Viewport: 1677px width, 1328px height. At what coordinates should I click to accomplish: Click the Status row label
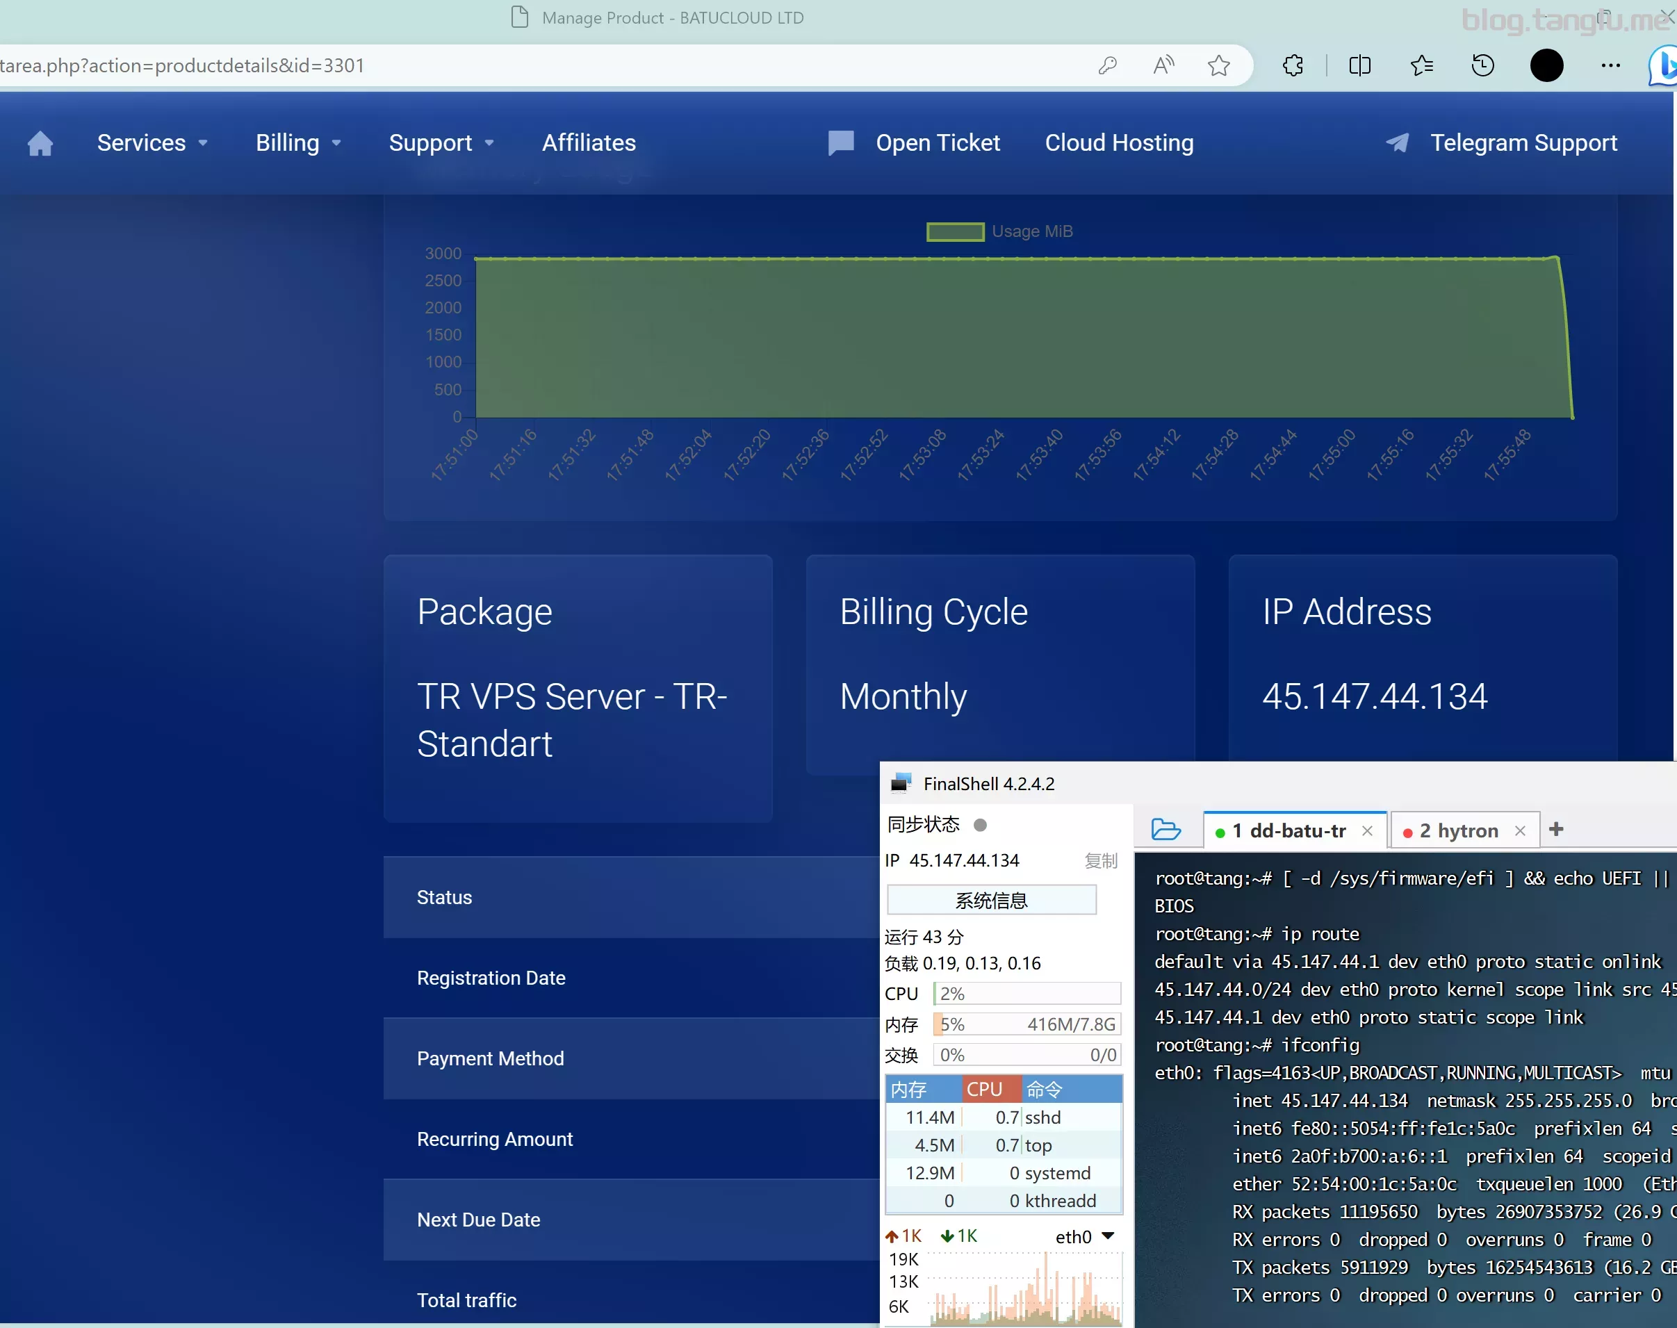coord(444,897)
